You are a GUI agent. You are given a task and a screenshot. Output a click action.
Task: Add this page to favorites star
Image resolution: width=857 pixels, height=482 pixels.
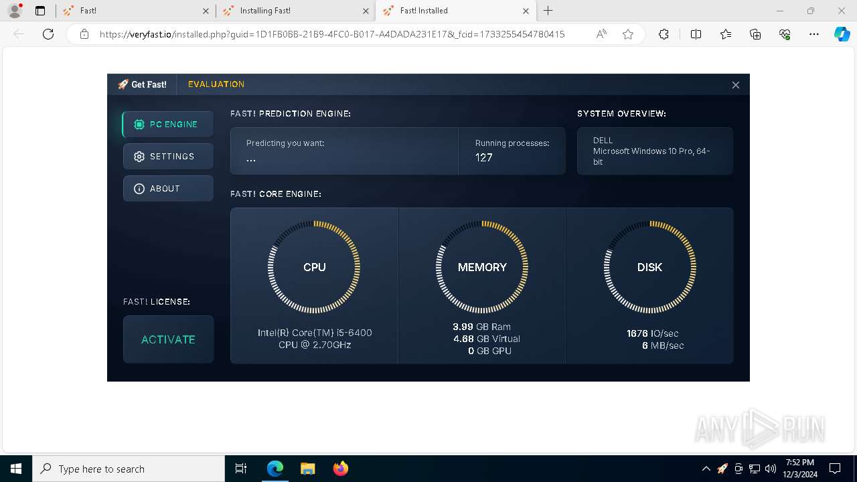tap(628, 34)
